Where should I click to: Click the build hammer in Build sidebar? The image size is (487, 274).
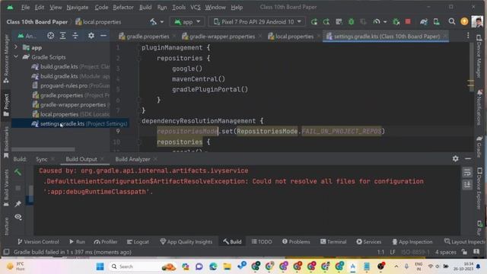pos(18,172)
